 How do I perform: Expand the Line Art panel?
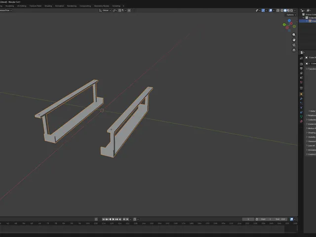click(x=311, y=146)
